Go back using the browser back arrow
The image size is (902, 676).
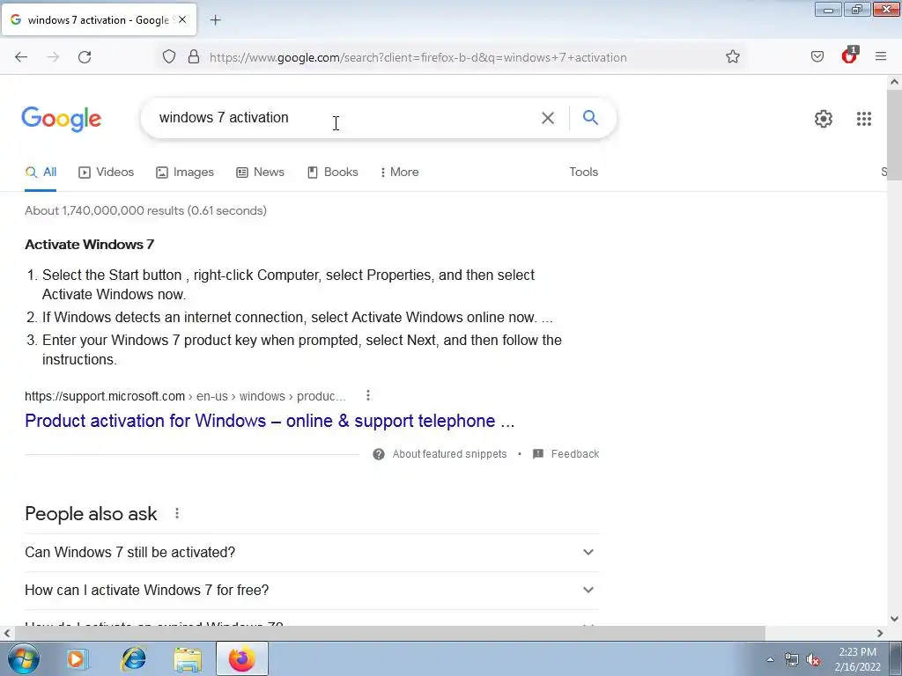21,57
